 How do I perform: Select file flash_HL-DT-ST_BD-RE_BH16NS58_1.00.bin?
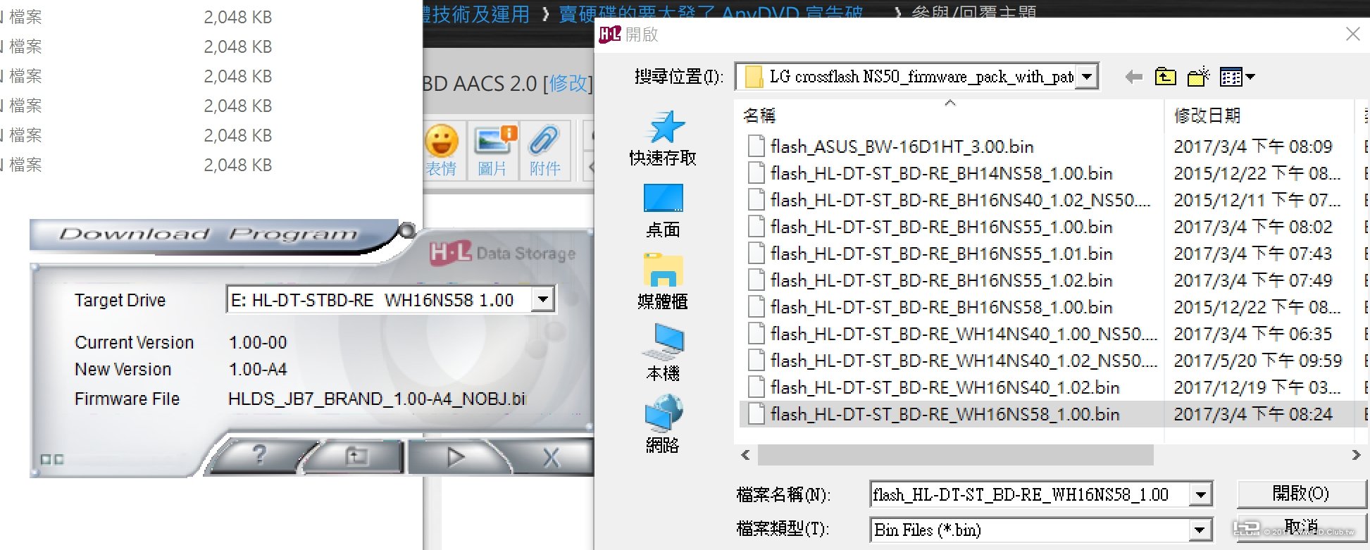942,307
